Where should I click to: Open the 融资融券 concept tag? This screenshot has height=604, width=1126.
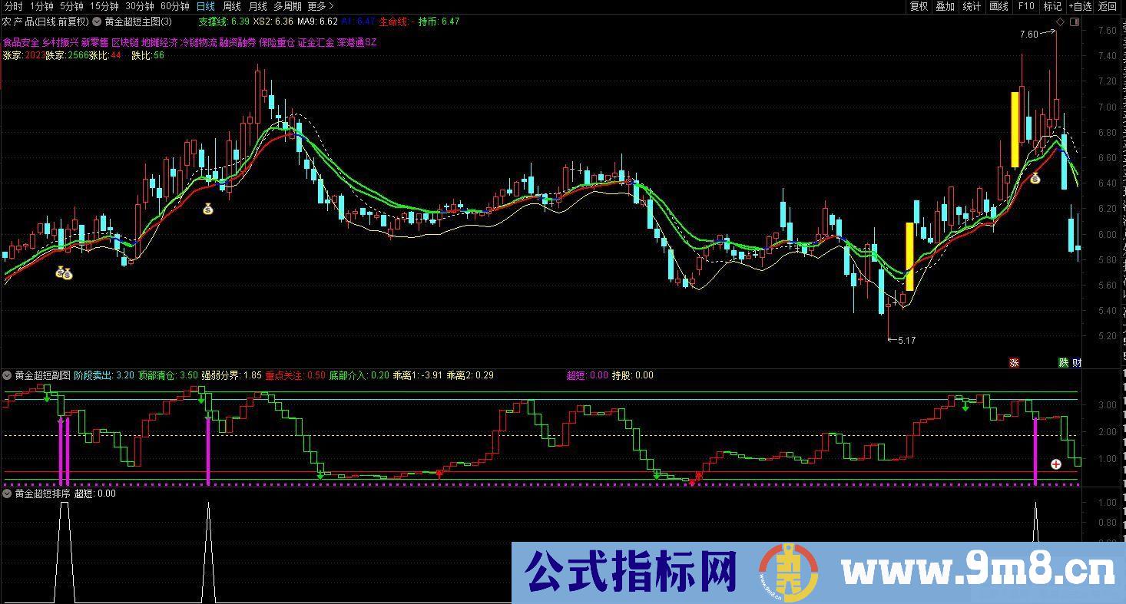pyautogui.click(x=237, y=43)
